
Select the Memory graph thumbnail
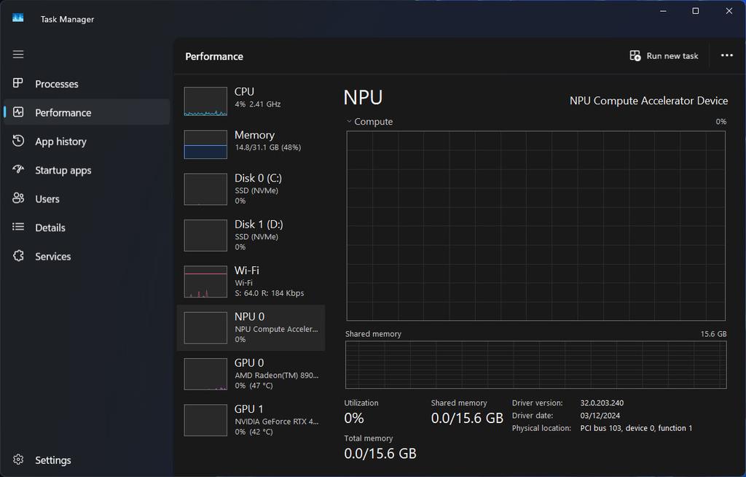tap(205, 144)
